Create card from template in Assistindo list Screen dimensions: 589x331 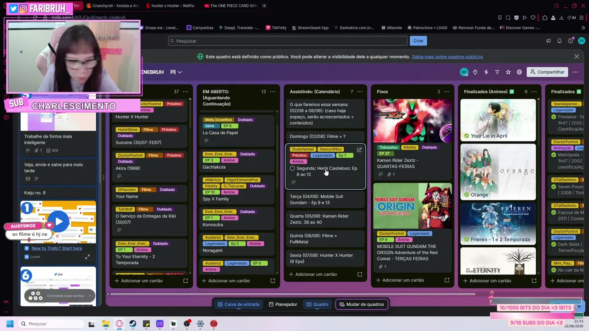pos(360,274)
